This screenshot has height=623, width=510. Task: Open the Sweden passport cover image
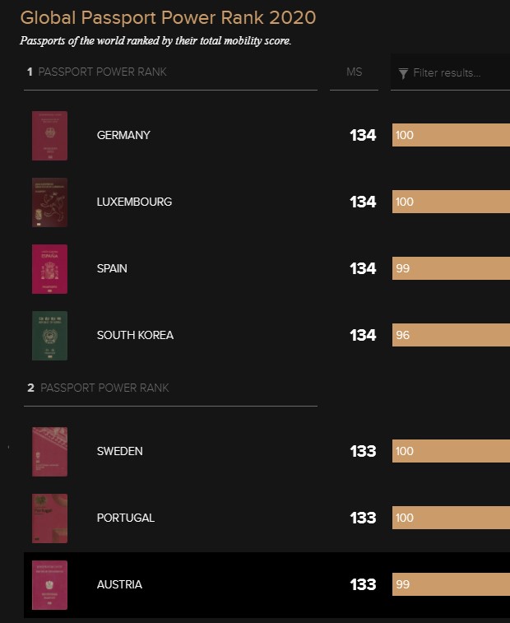click(x=49, y=452)
